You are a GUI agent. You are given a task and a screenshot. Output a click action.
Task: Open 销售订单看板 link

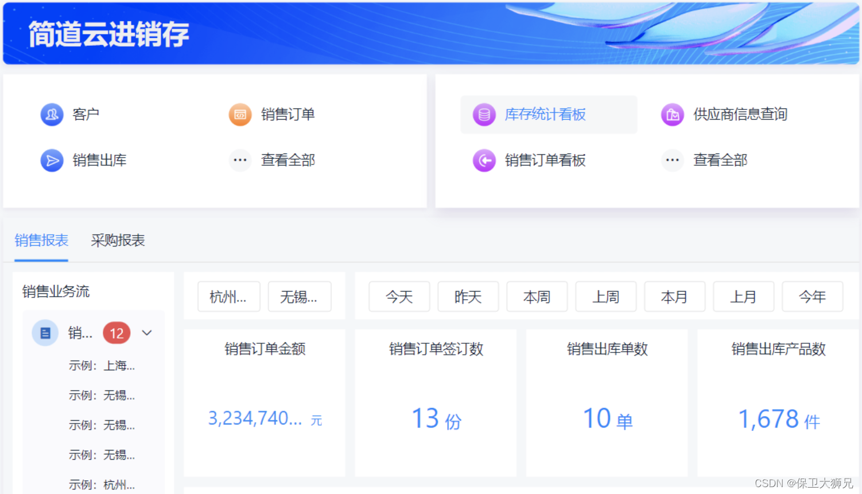pos(545,160)
